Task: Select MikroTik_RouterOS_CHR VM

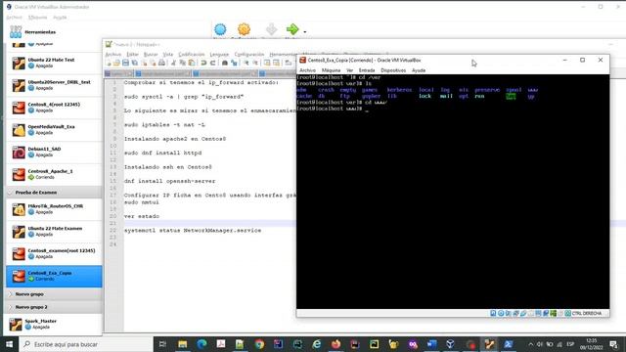Action: click(x=54, y=209)
